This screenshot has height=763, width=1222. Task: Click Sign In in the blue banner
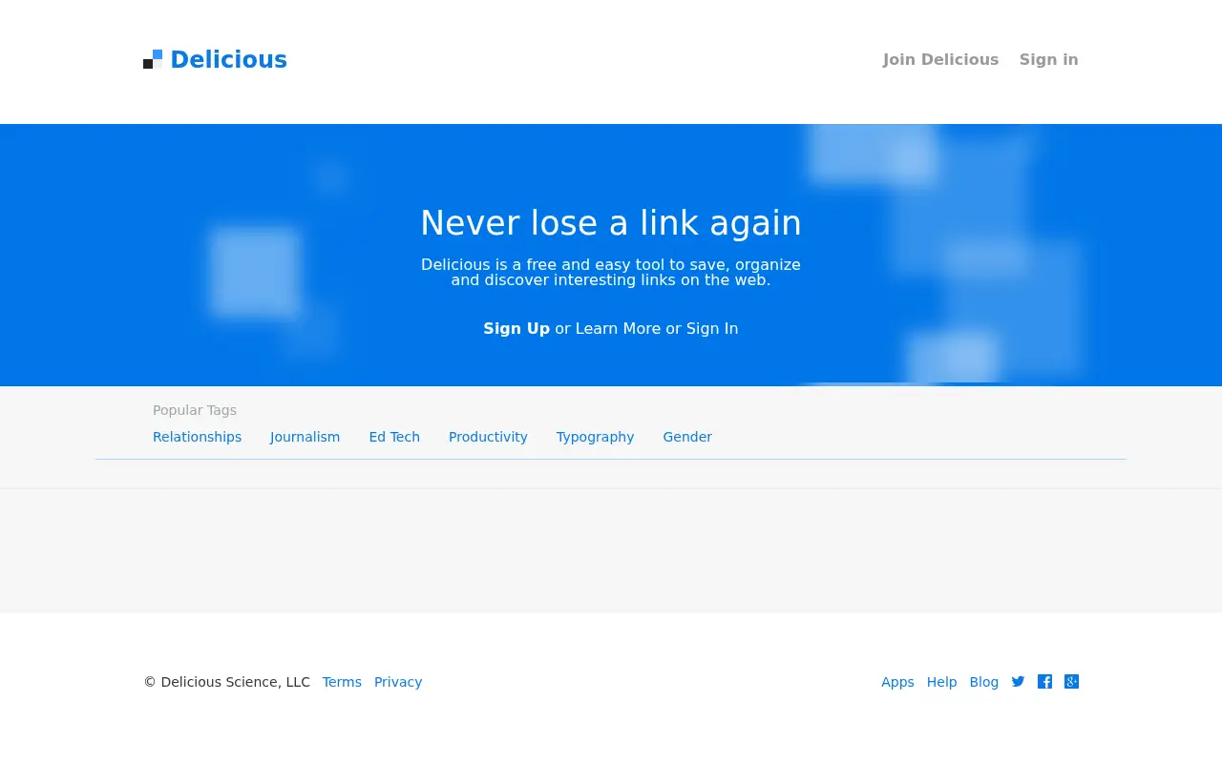point(712,329)
